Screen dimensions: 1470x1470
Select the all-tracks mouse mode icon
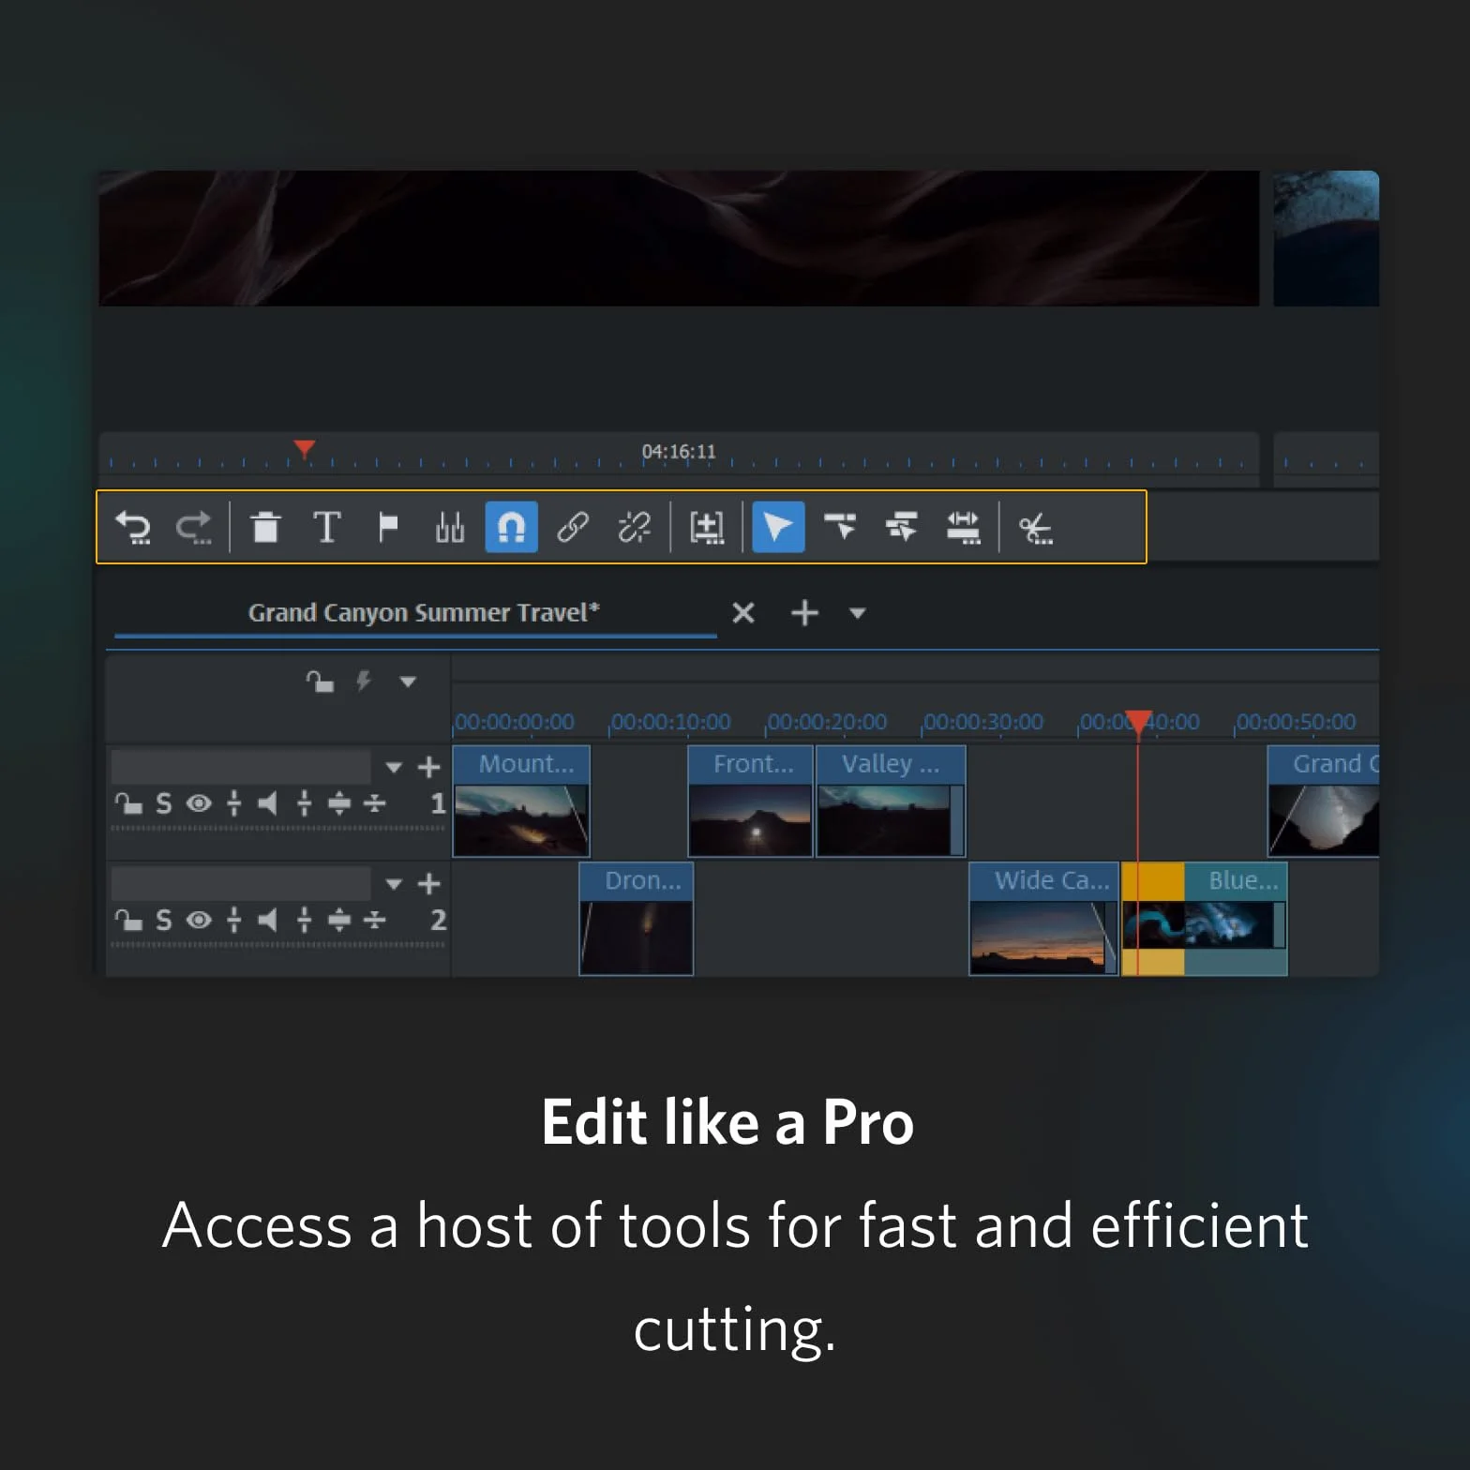[x=901, y=527]
